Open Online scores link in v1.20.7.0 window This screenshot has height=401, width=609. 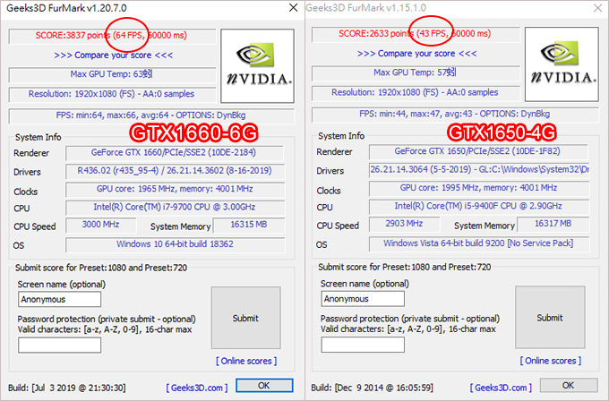246,361
